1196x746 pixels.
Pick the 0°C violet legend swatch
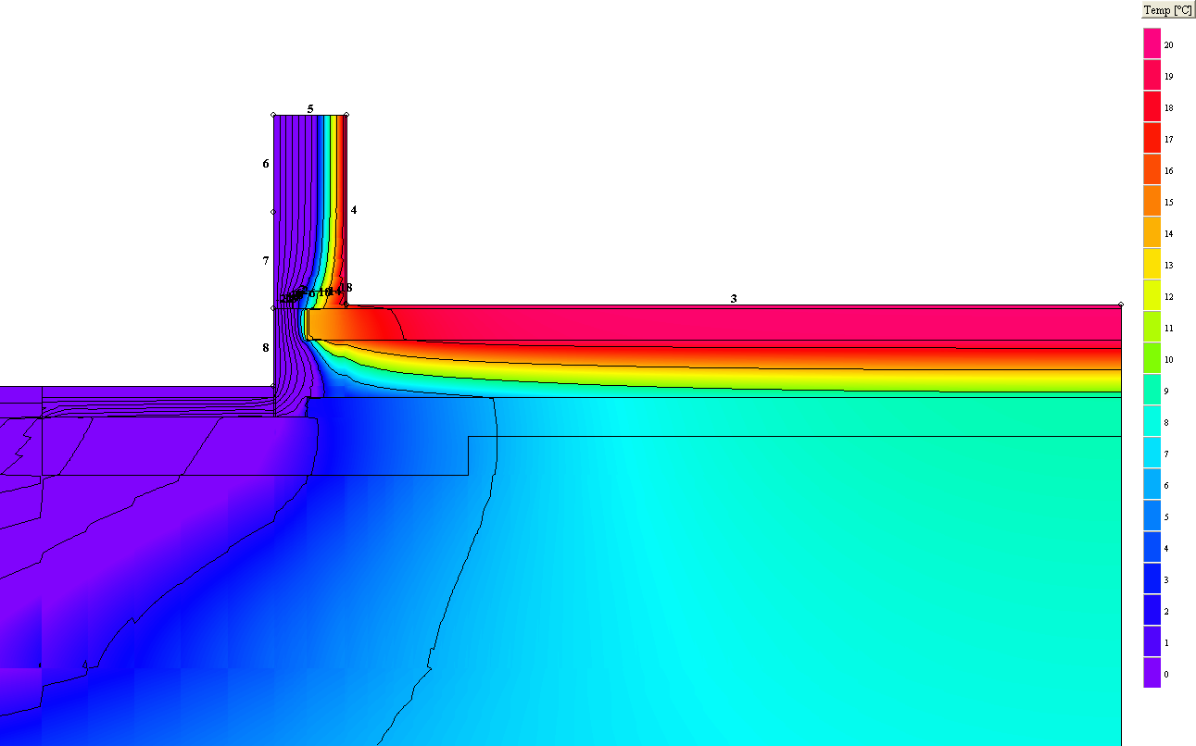[1152, 673]
